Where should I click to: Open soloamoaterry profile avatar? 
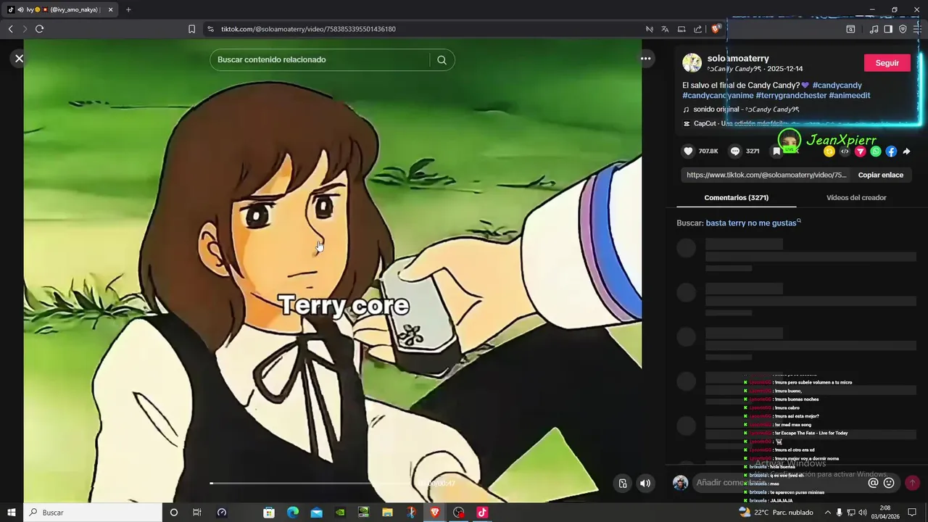pyautogui.click(x=692, y=63)
